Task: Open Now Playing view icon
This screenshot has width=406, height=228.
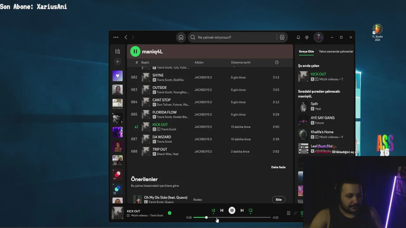Action: 288,213
